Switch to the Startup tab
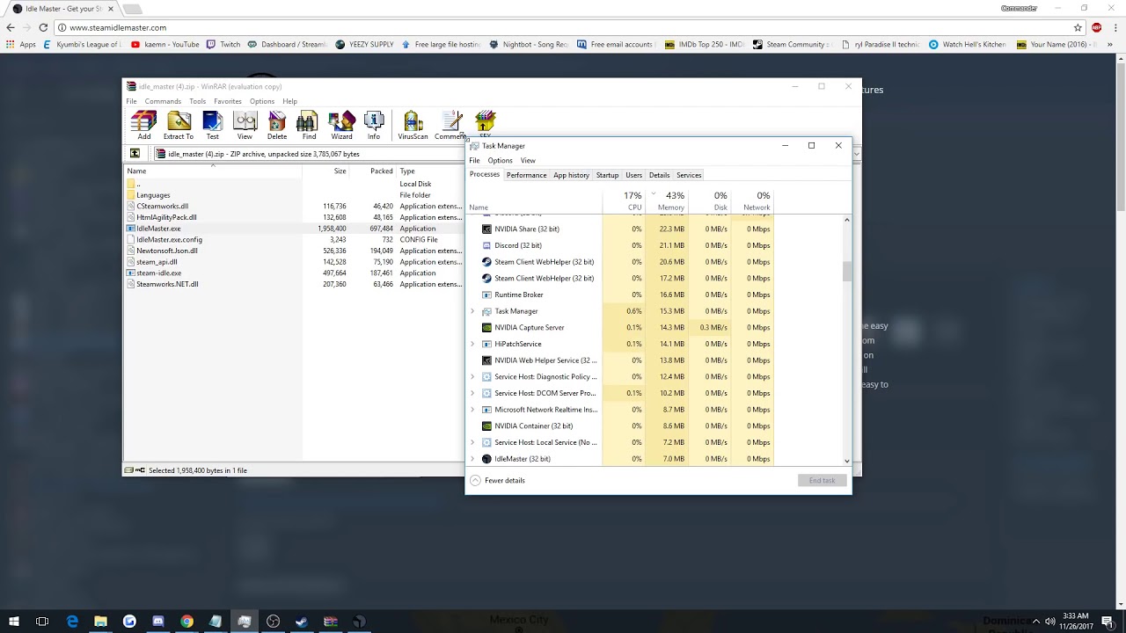Viewport: 1126px width, 633px height. [607, 175]
